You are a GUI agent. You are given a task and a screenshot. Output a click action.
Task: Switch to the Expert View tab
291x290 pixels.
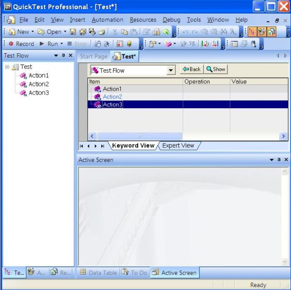coord(178,145)
